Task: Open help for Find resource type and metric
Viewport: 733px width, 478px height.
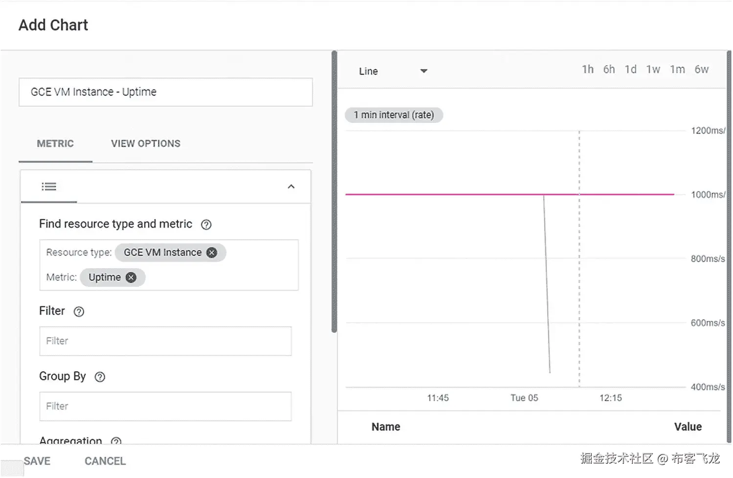Action: click(x=206, y=225)
